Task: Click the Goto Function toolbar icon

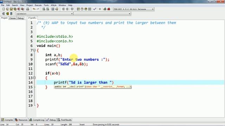Action: pos(53,9)
